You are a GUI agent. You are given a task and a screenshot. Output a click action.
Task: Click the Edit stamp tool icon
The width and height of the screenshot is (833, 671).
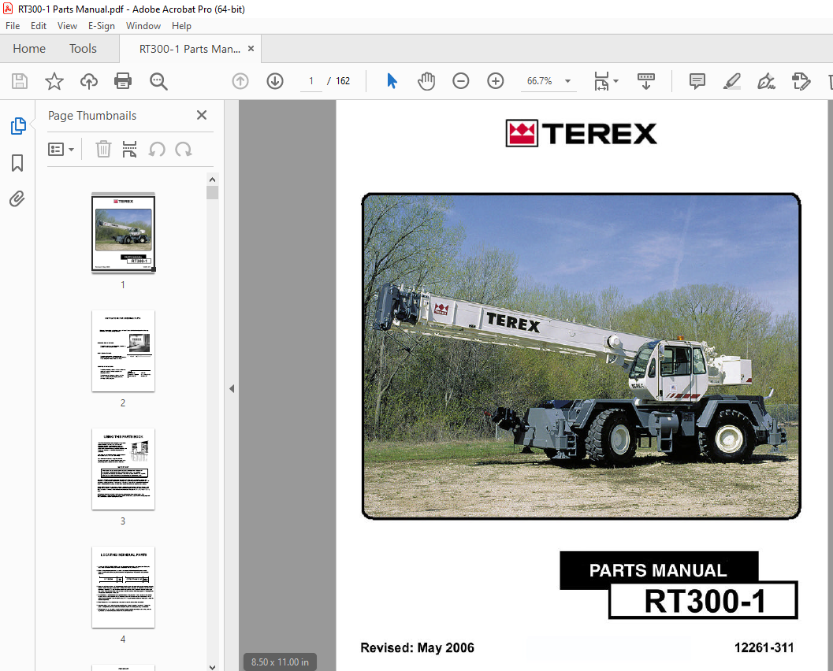[x=801, y=81]
